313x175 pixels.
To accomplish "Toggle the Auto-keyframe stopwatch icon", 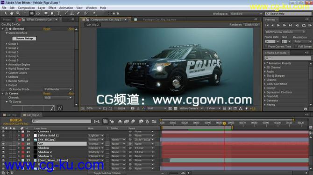I will pos(147,121).
